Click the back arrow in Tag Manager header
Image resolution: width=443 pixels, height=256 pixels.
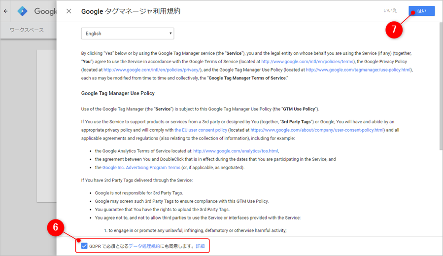pos(5,11)
